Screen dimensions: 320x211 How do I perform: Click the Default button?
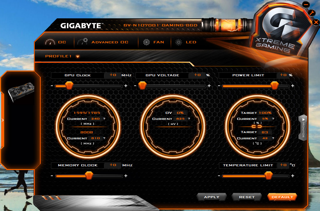point(282,197)
